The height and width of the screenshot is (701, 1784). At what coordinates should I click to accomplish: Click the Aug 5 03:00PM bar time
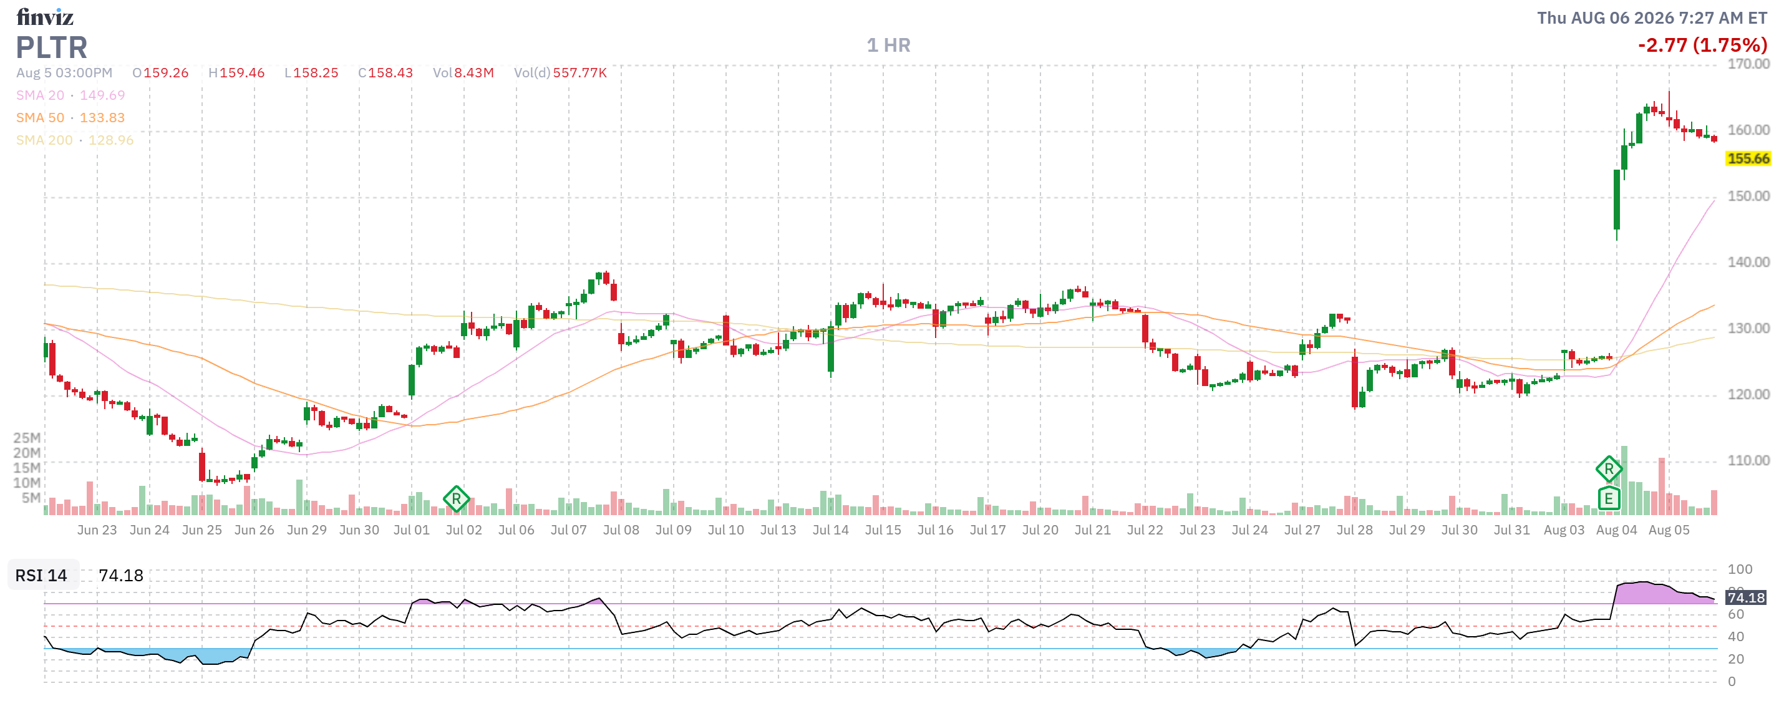click(x=64, y=73)
